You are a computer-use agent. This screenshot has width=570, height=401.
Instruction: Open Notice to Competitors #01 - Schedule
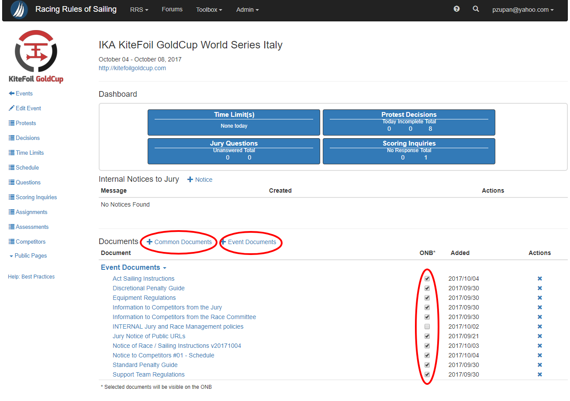163,355
